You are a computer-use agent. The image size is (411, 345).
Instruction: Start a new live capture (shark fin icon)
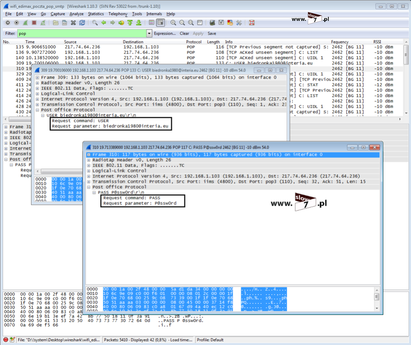click(25, 23)
